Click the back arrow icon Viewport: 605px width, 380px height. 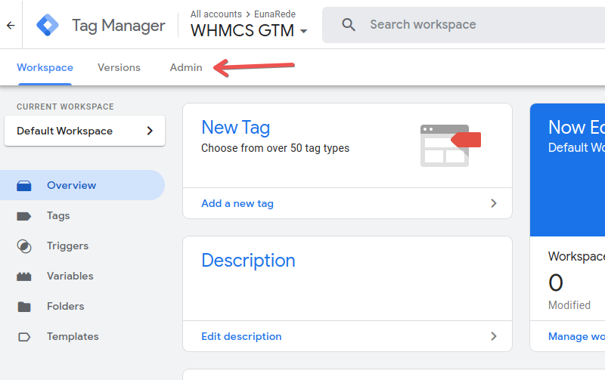click(11, 25)
